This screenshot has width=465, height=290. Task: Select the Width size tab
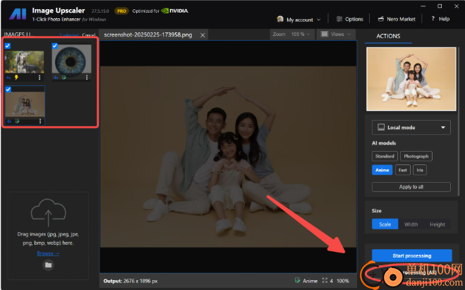411,224
